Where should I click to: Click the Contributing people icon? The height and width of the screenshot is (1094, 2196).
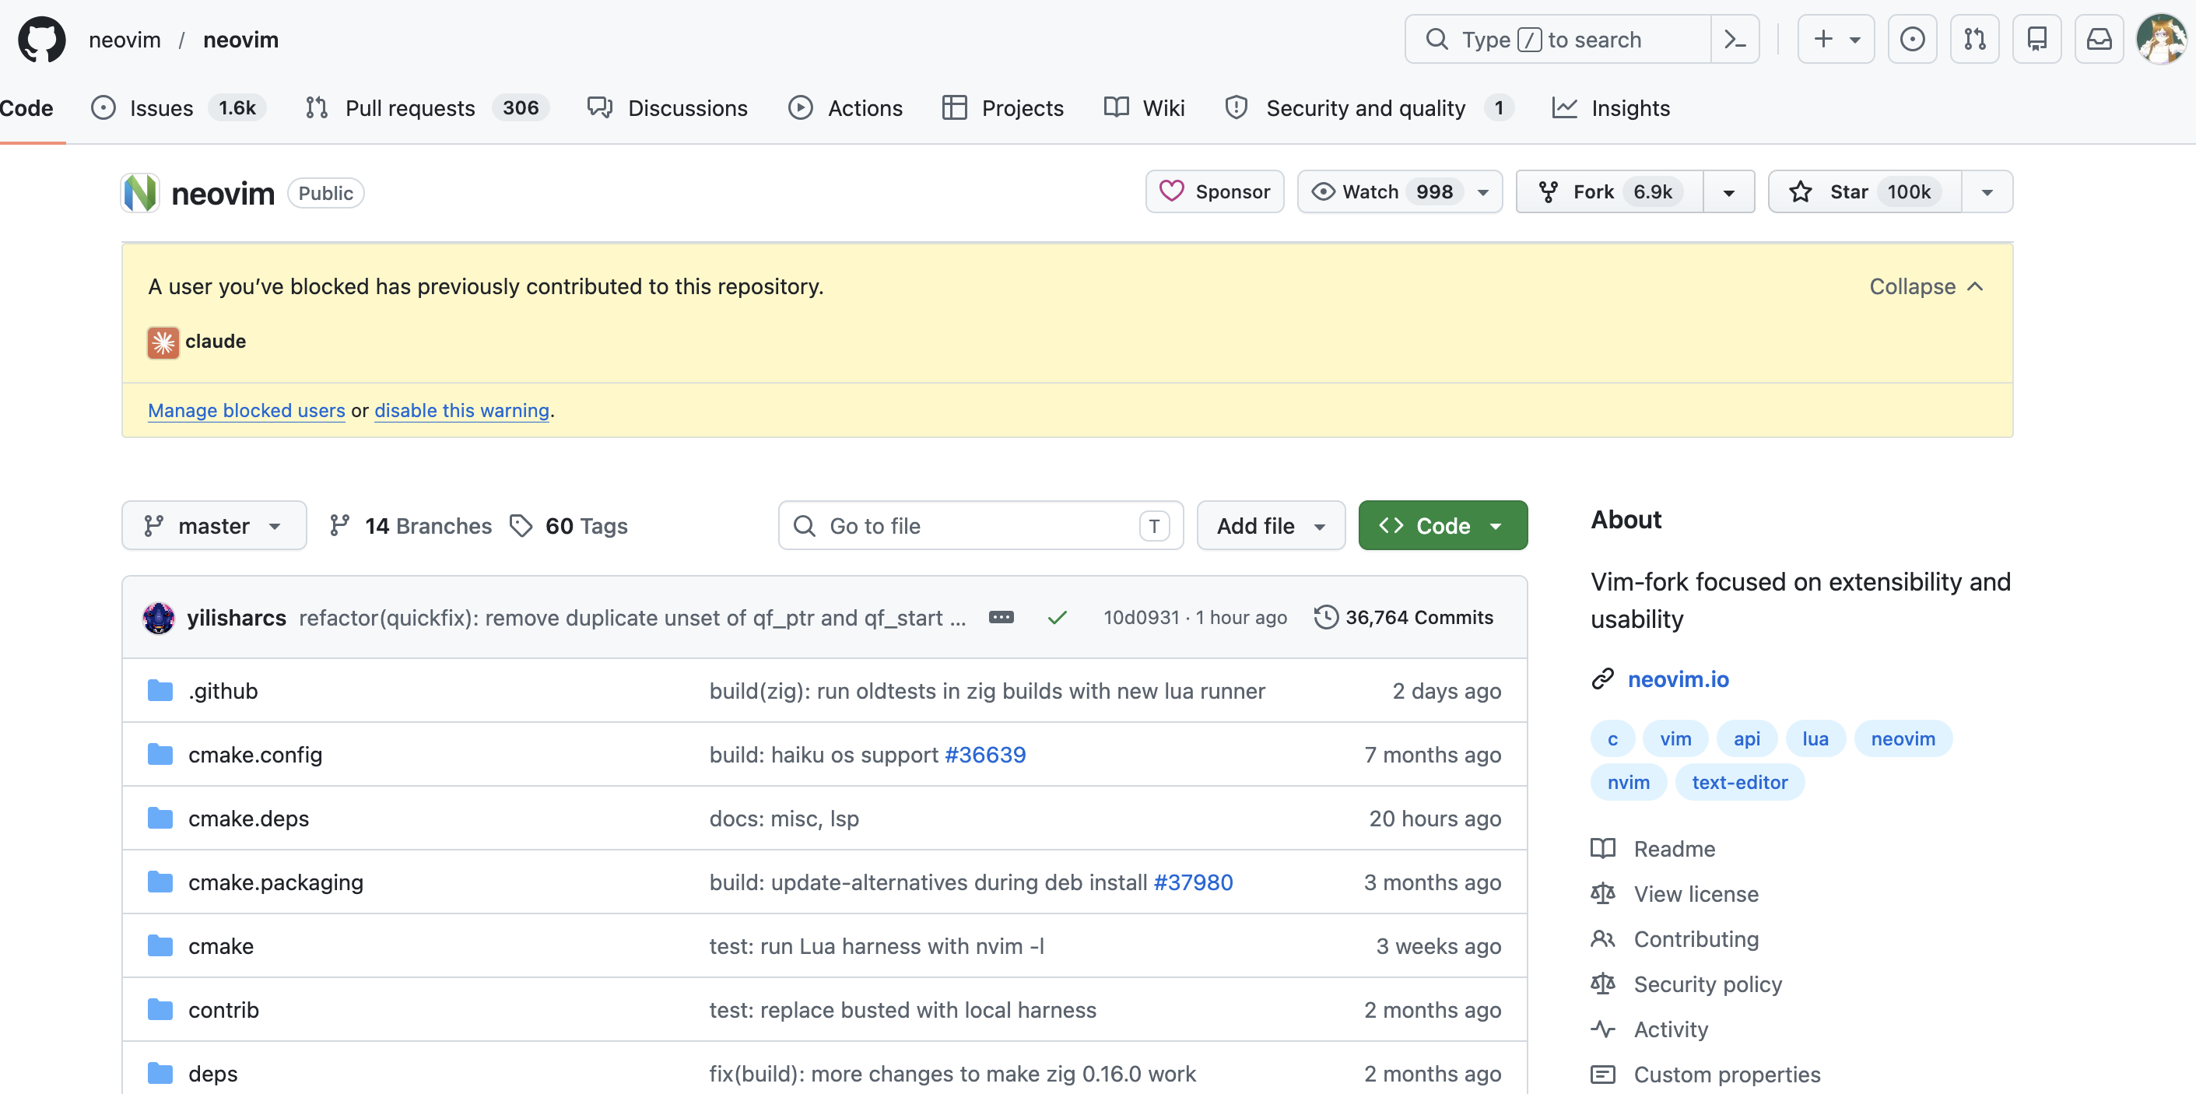(x=1603, y=939)
